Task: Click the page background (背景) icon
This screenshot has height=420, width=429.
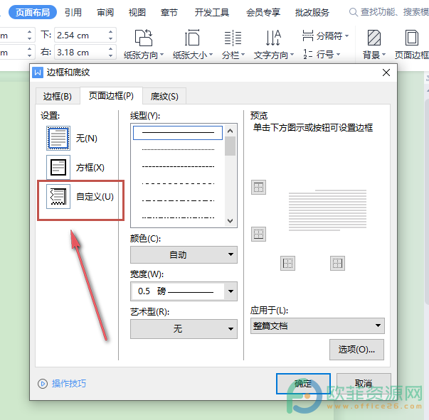Action: 374,38
